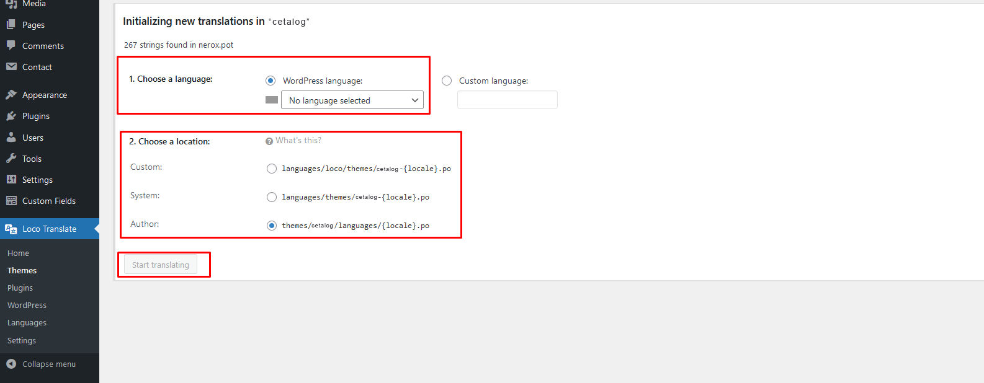Click the Tools wrench icon
Viewport: 984px width, 383px height.
pyautogui.click(x=11, y=159)
